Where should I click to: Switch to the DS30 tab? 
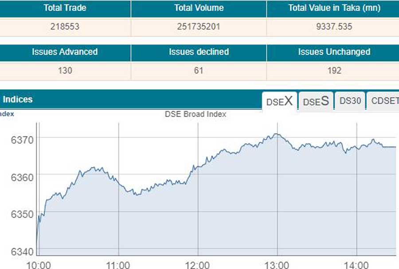[350, 101]
